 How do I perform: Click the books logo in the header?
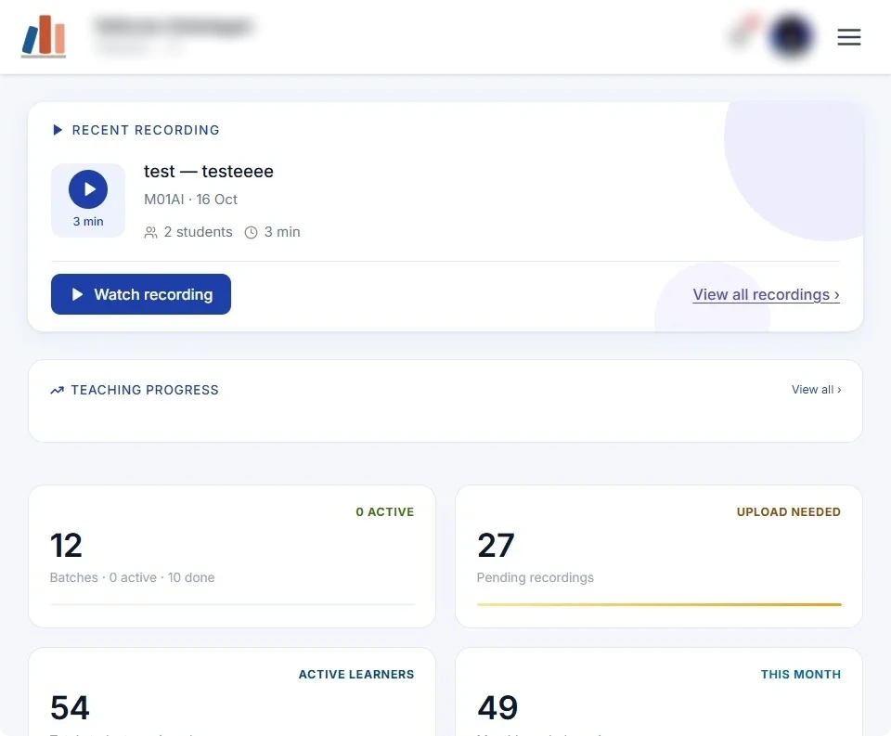click(44, 36)
